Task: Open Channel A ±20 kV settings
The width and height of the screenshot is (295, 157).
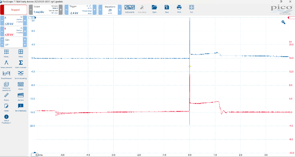Action: pyautogui.click(x=13, y=21)
